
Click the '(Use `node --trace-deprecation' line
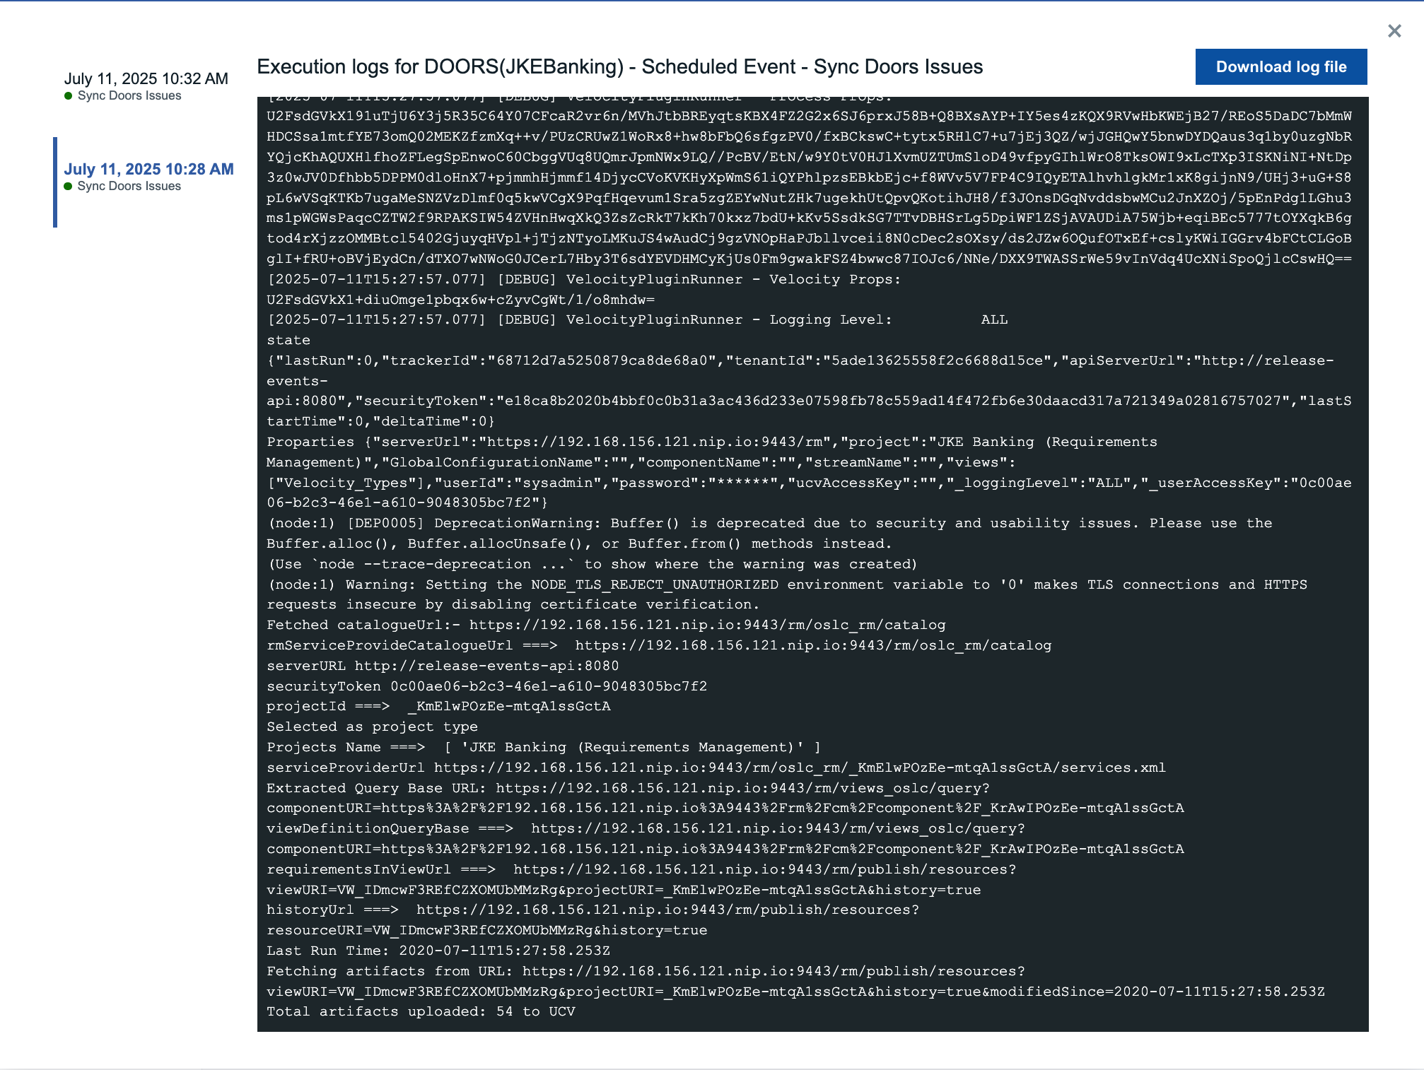(593, 564)
